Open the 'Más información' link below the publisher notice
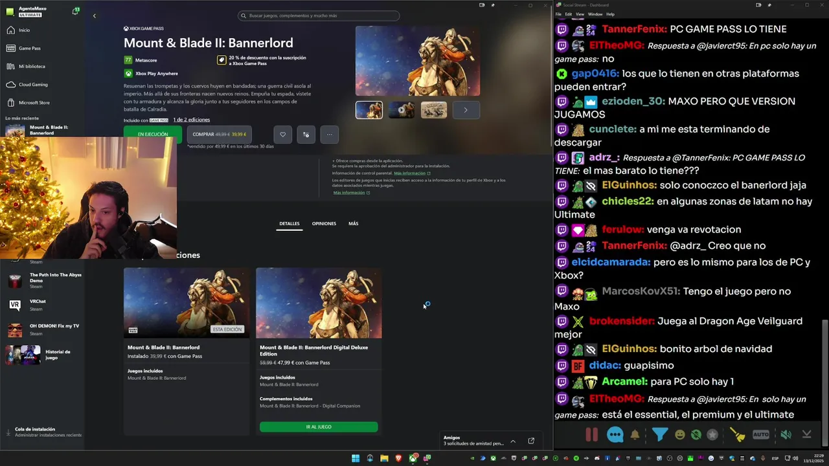Screen dimensions: 829x466 pos(352,193)
